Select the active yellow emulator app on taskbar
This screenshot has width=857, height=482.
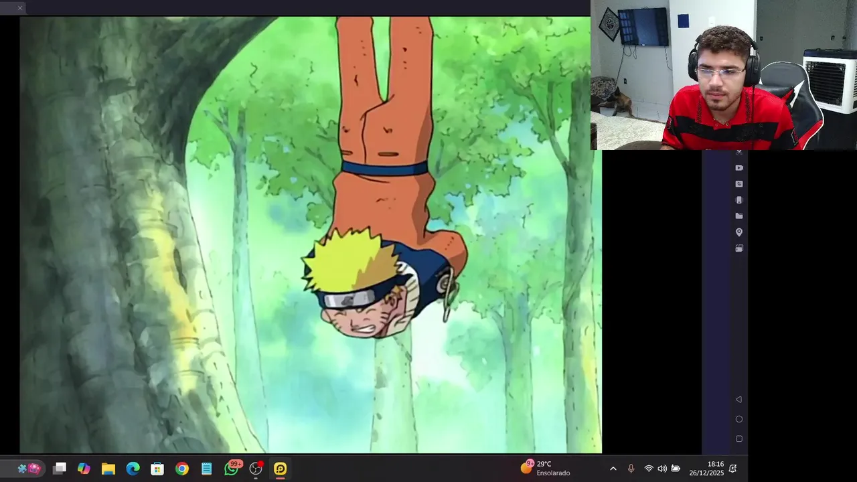pos(281,469)
